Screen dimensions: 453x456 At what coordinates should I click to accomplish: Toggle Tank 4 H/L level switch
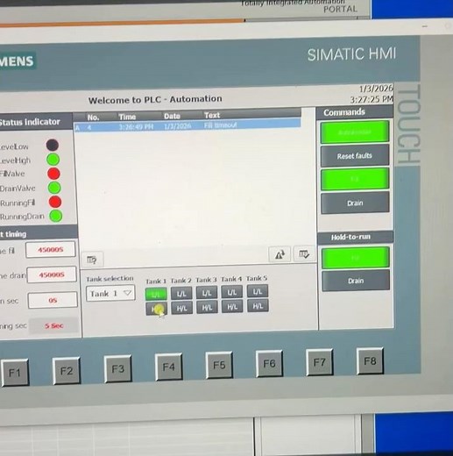click(x=232, y=307)
